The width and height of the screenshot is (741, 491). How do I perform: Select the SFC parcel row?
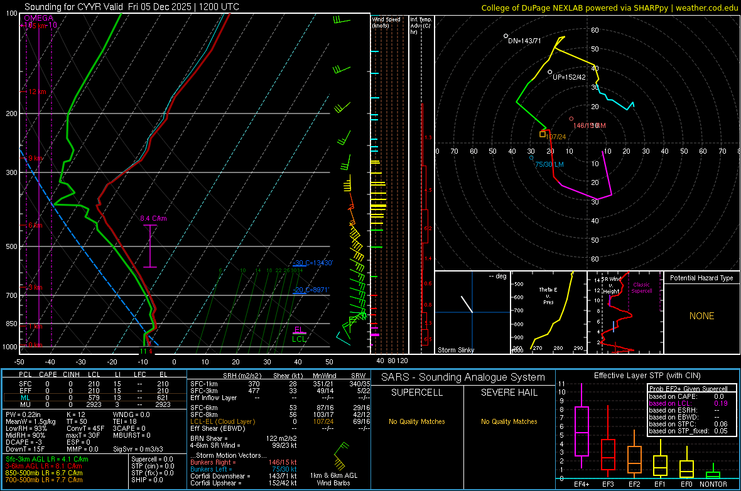[94, 384]
